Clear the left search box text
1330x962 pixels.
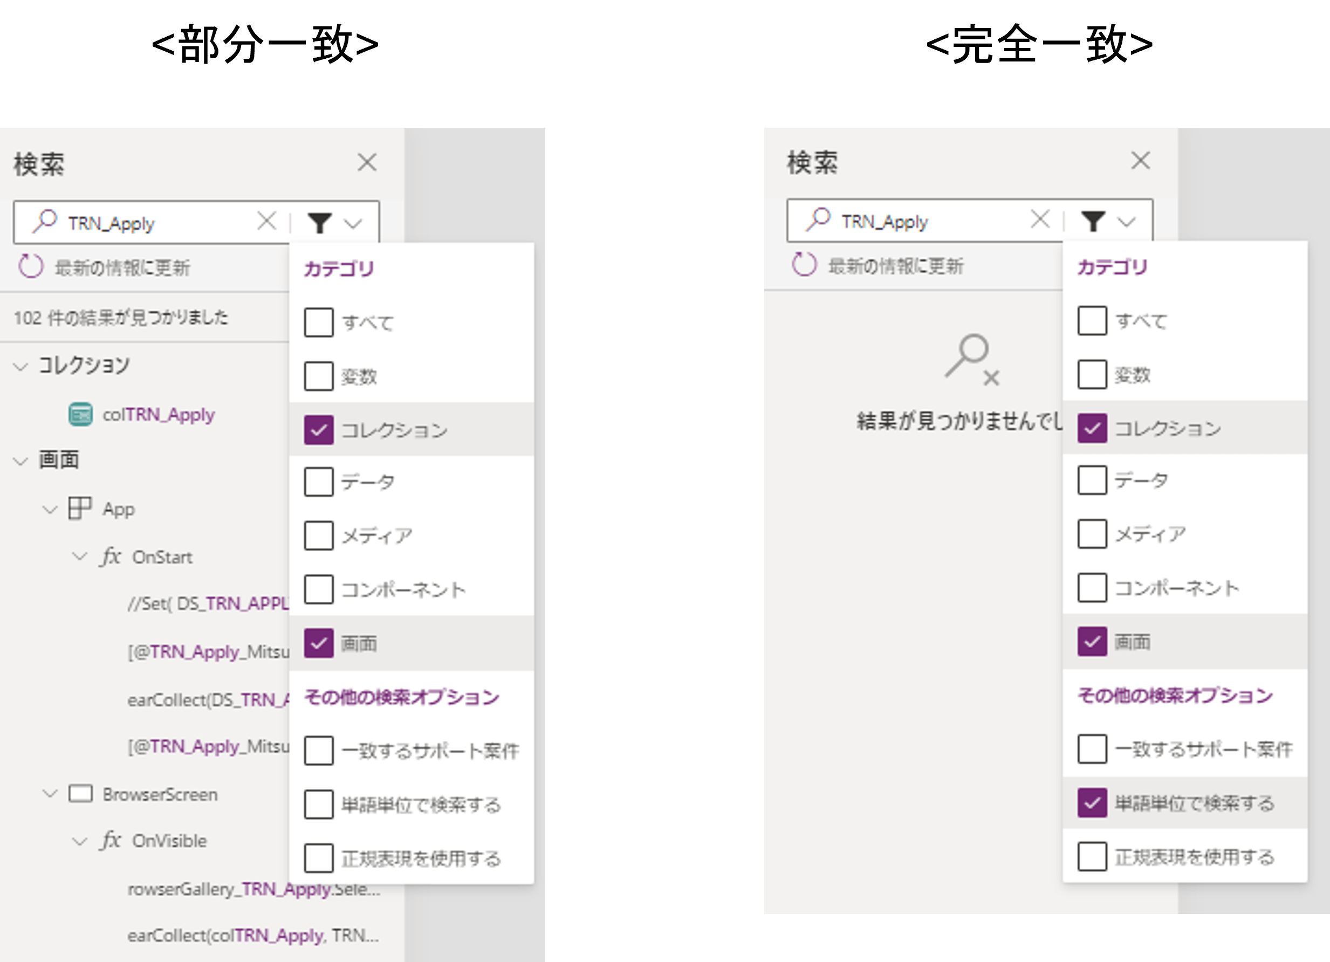[267, 222]
